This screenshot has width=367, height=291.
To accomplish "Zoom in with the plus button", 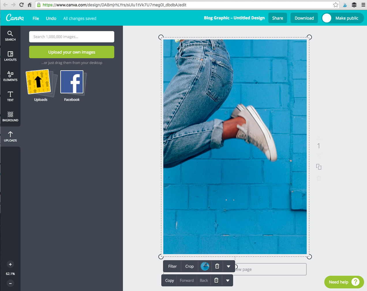I will coord(10,264).
